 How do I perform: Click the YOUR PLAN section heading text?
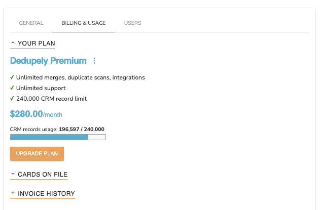(x=36, y=44)
